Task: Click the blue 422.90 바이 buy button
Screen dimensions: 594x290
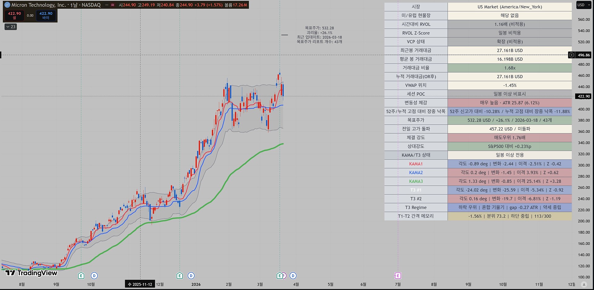Action: pos(46,15)
